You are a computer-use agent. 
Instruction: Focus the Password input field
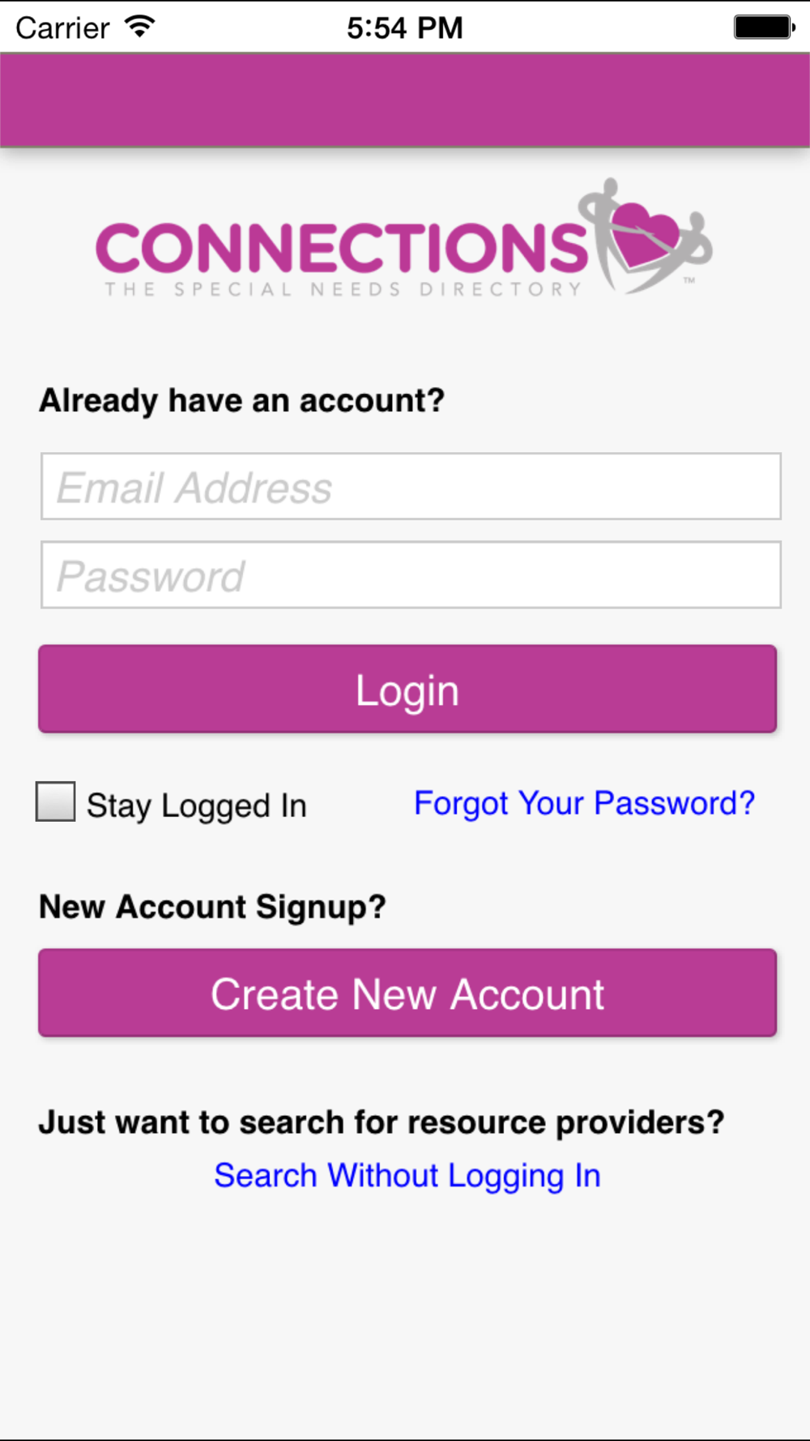pyautogui.click(x=411, y=575)
